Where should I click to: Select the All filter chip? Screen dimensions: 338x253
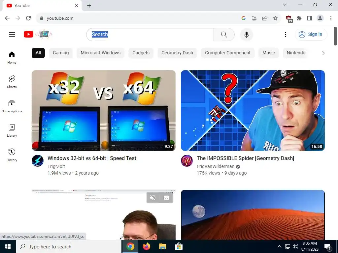click(x=38, y=53)
